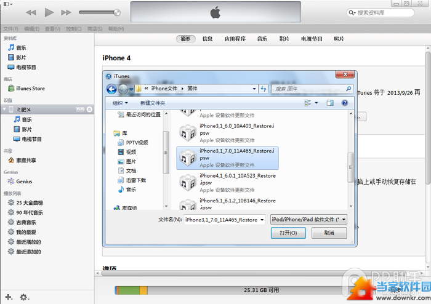Open the 商店(S) menu
Viewport: 431px width, 304px height.
click(95, 29)
